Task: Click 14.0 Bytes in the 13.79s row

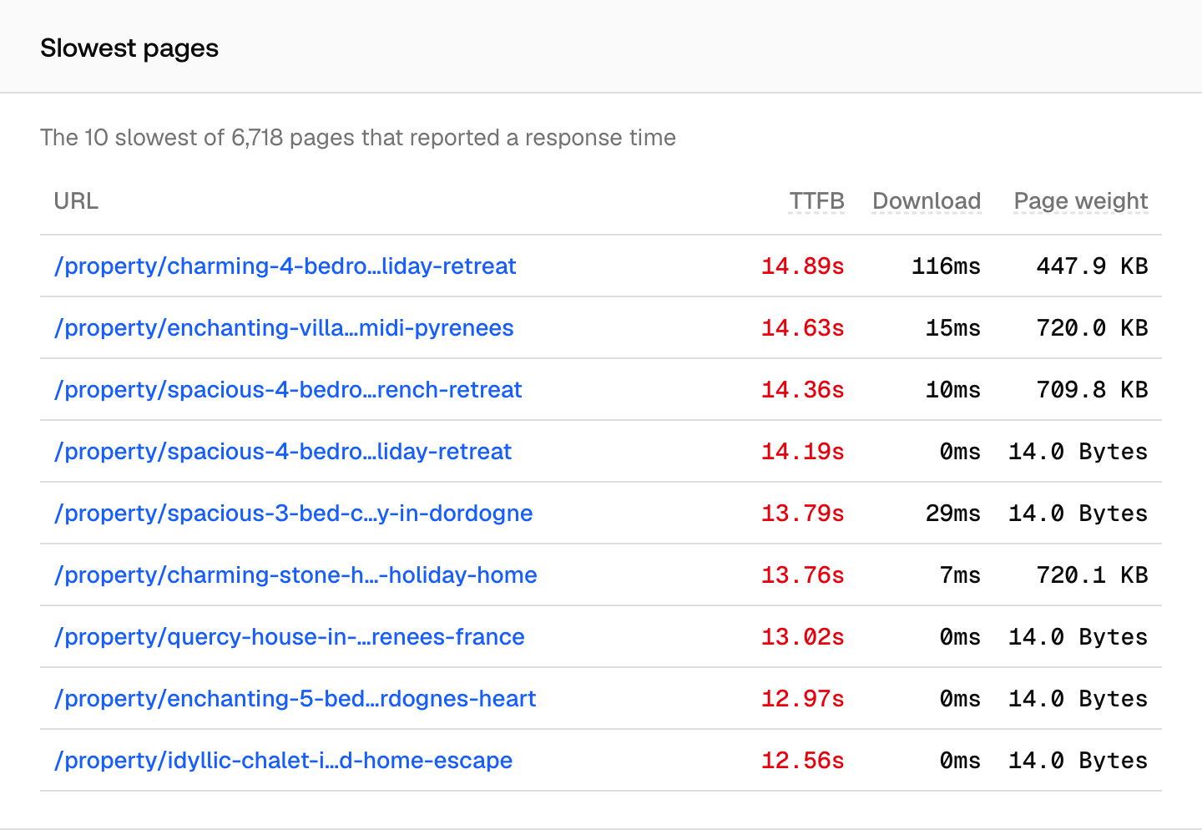Action: pyautogui.click(x=1078, y=513)
